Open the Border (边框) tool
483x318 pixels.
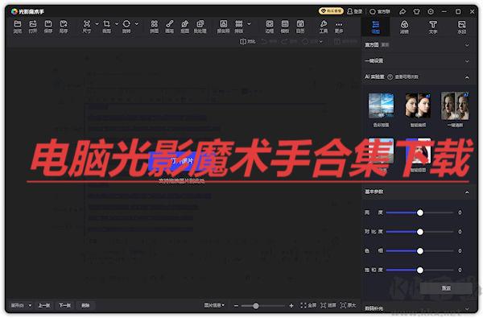click(270, 27)
